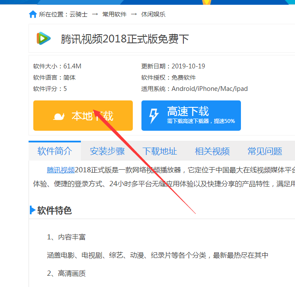Click the blue triangle beside 软件特色
The height and width of the screenshot is (287, 295).
(32, 210)
